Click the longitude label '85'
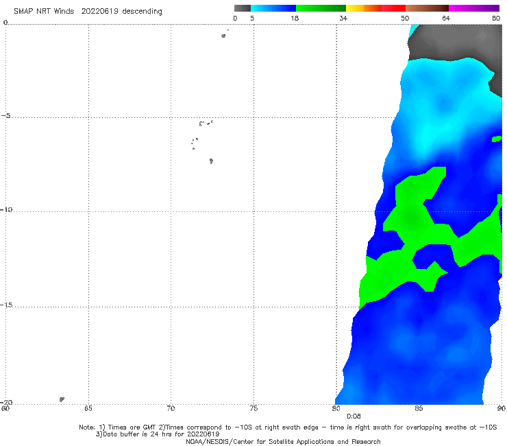This screenshot has width=507, height=446. [x=419, y=408]
